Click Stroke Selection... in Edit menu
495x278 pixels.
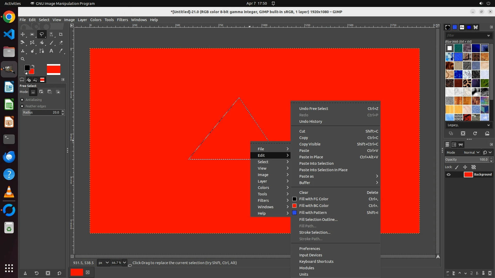(x=315, y=232)
